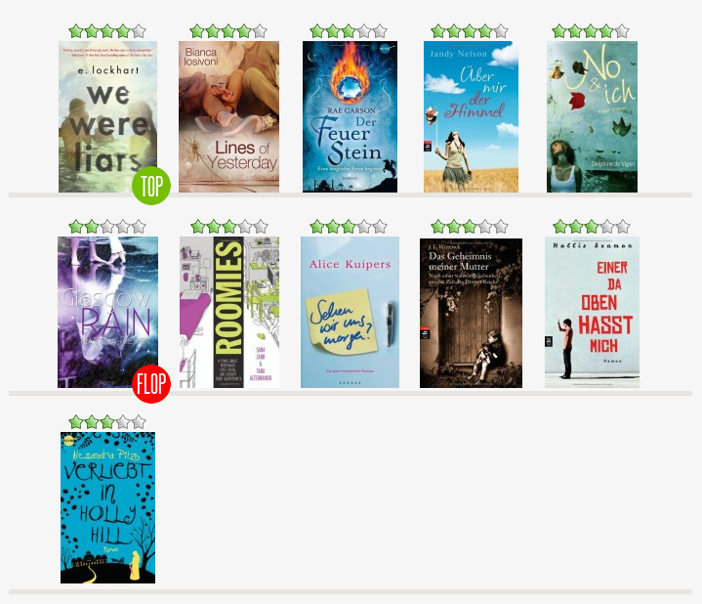702x604 pixels.
Task: Open the 'Glasgow Rain' book cover
Action: coord(108,313)
